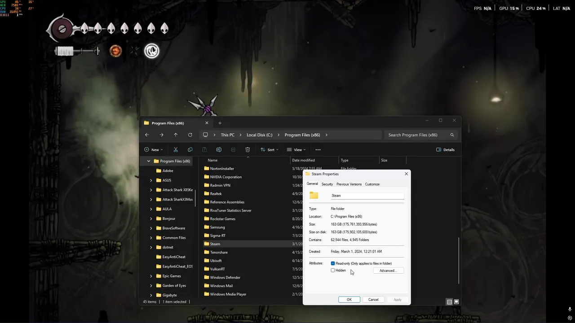This screenshot has height=323, width=575.
Task: Click the microphone icon at screen corner
Action: click(570, 310)
